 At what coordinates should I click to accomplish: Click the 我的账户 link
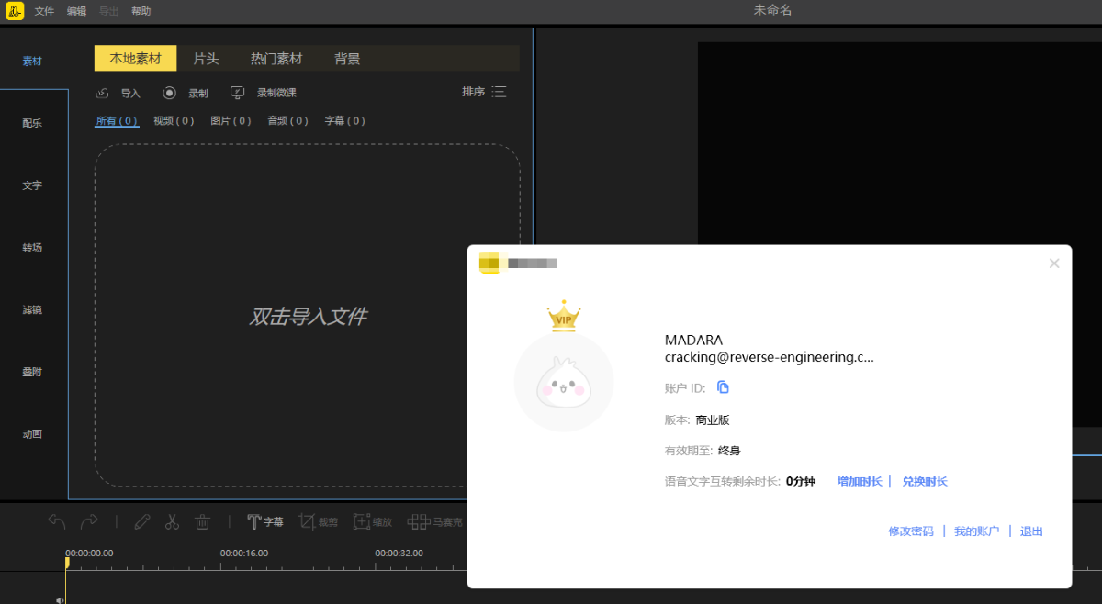click(976, 531)
